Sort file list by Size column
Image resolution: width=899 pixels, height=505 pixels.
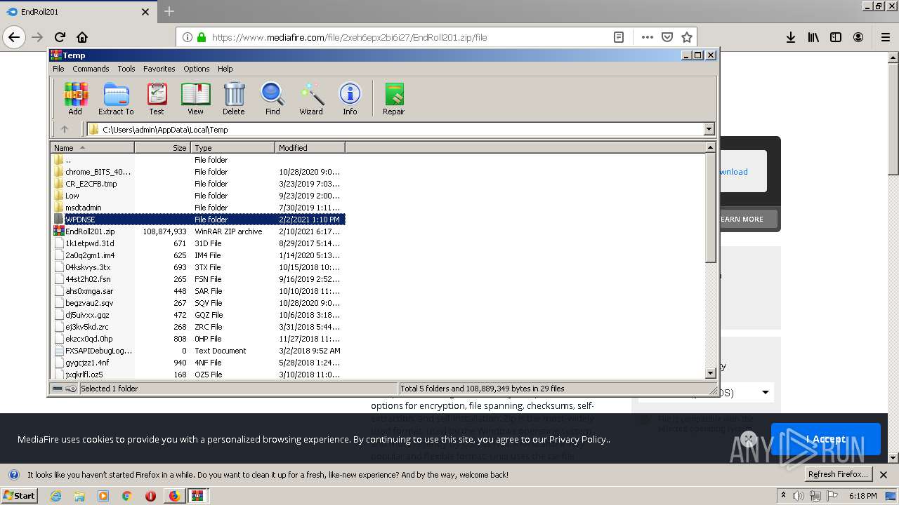pyautogui.click(x=162, y=147)
